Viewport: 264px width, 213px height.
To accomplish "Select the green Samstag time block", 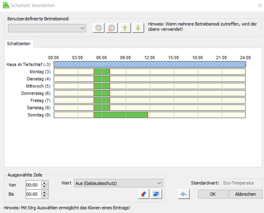I will (x=102, y=108).
